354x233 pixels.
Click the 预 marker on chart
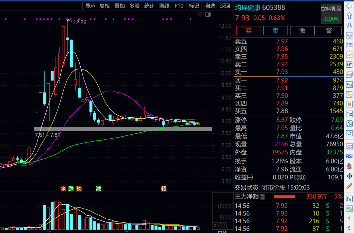[x=164, y=189]
